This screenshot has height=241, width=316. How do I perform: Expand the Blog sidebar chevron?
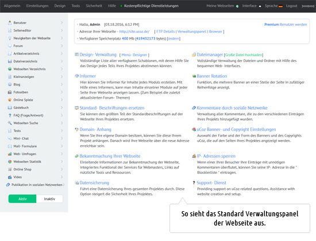click(61, 84)
